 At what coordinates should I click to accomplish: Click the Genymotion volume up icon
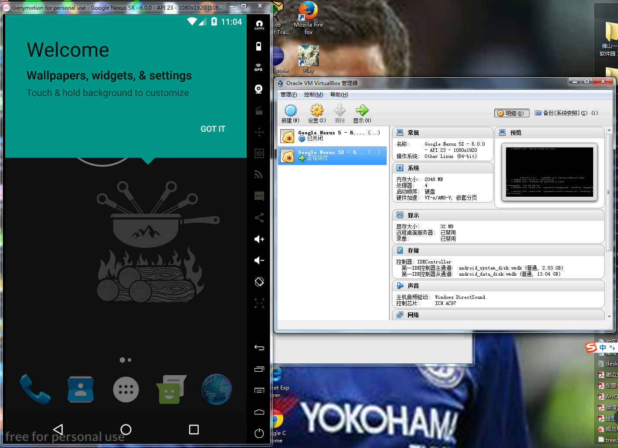(x=259, y=239)
